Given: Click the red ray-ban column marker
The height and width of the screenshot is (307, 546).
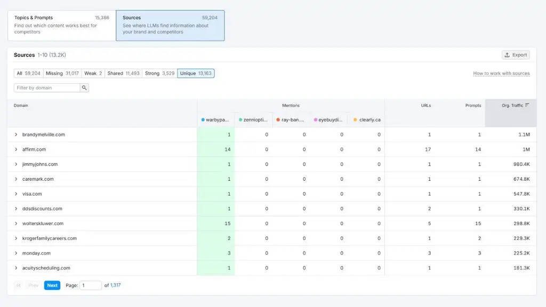Looking at the screenshot, I should (278, 120).
